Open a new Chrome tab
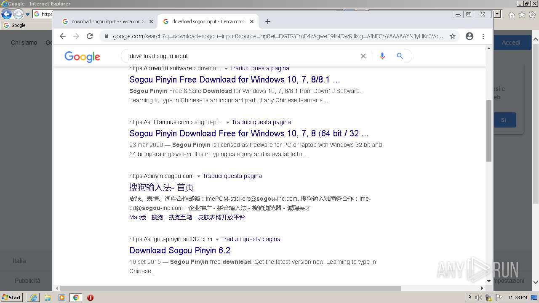The width and height of the screenshot is (539, 303). (268, 21)
